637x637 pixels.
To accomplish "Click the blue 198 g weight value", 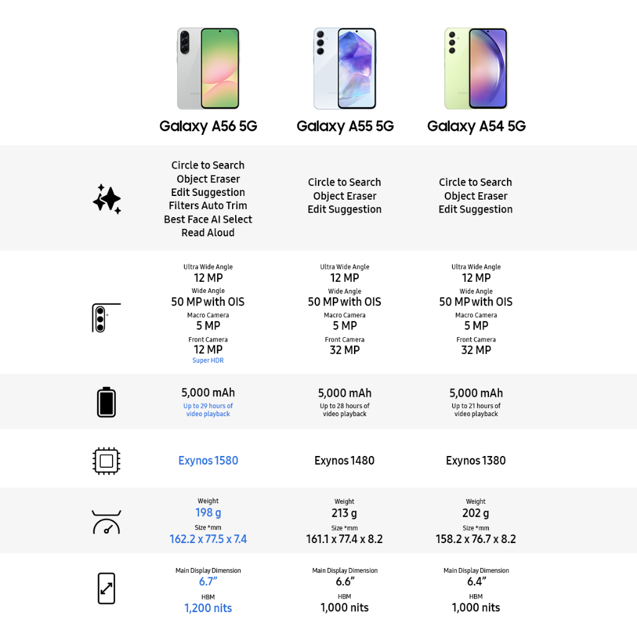I will coord(208,513).
